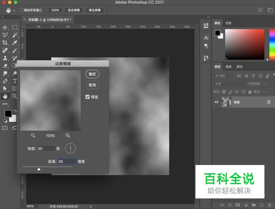275x209 pixels.
Task: Click the Background layer lock icon
Action: [269, 102]
